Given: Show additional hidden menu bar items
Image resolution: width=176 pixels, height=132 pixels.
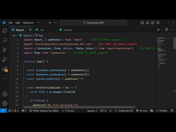Looking at the screenshot, I should point(39,23).
